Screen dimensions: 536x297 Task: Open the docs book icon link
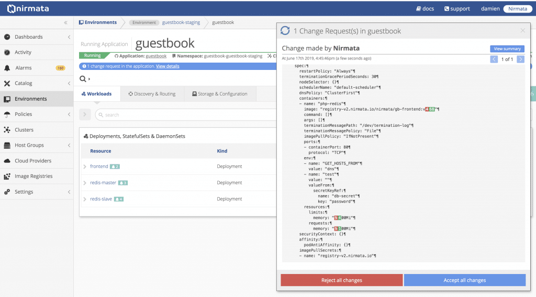[x=425, y=8]
